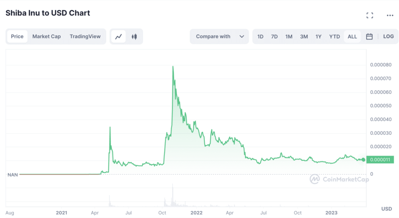399x218 pixels.
Task: Switch to the Market Cap tab
Action: 47,36
